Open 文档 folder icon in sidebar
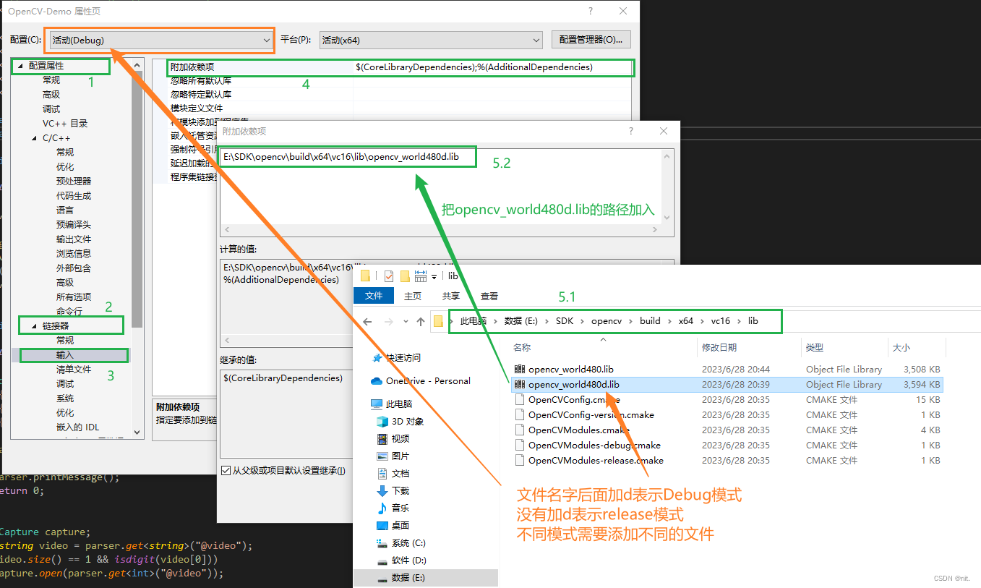This screenshot has height=588, width=981. click(382, 474)
